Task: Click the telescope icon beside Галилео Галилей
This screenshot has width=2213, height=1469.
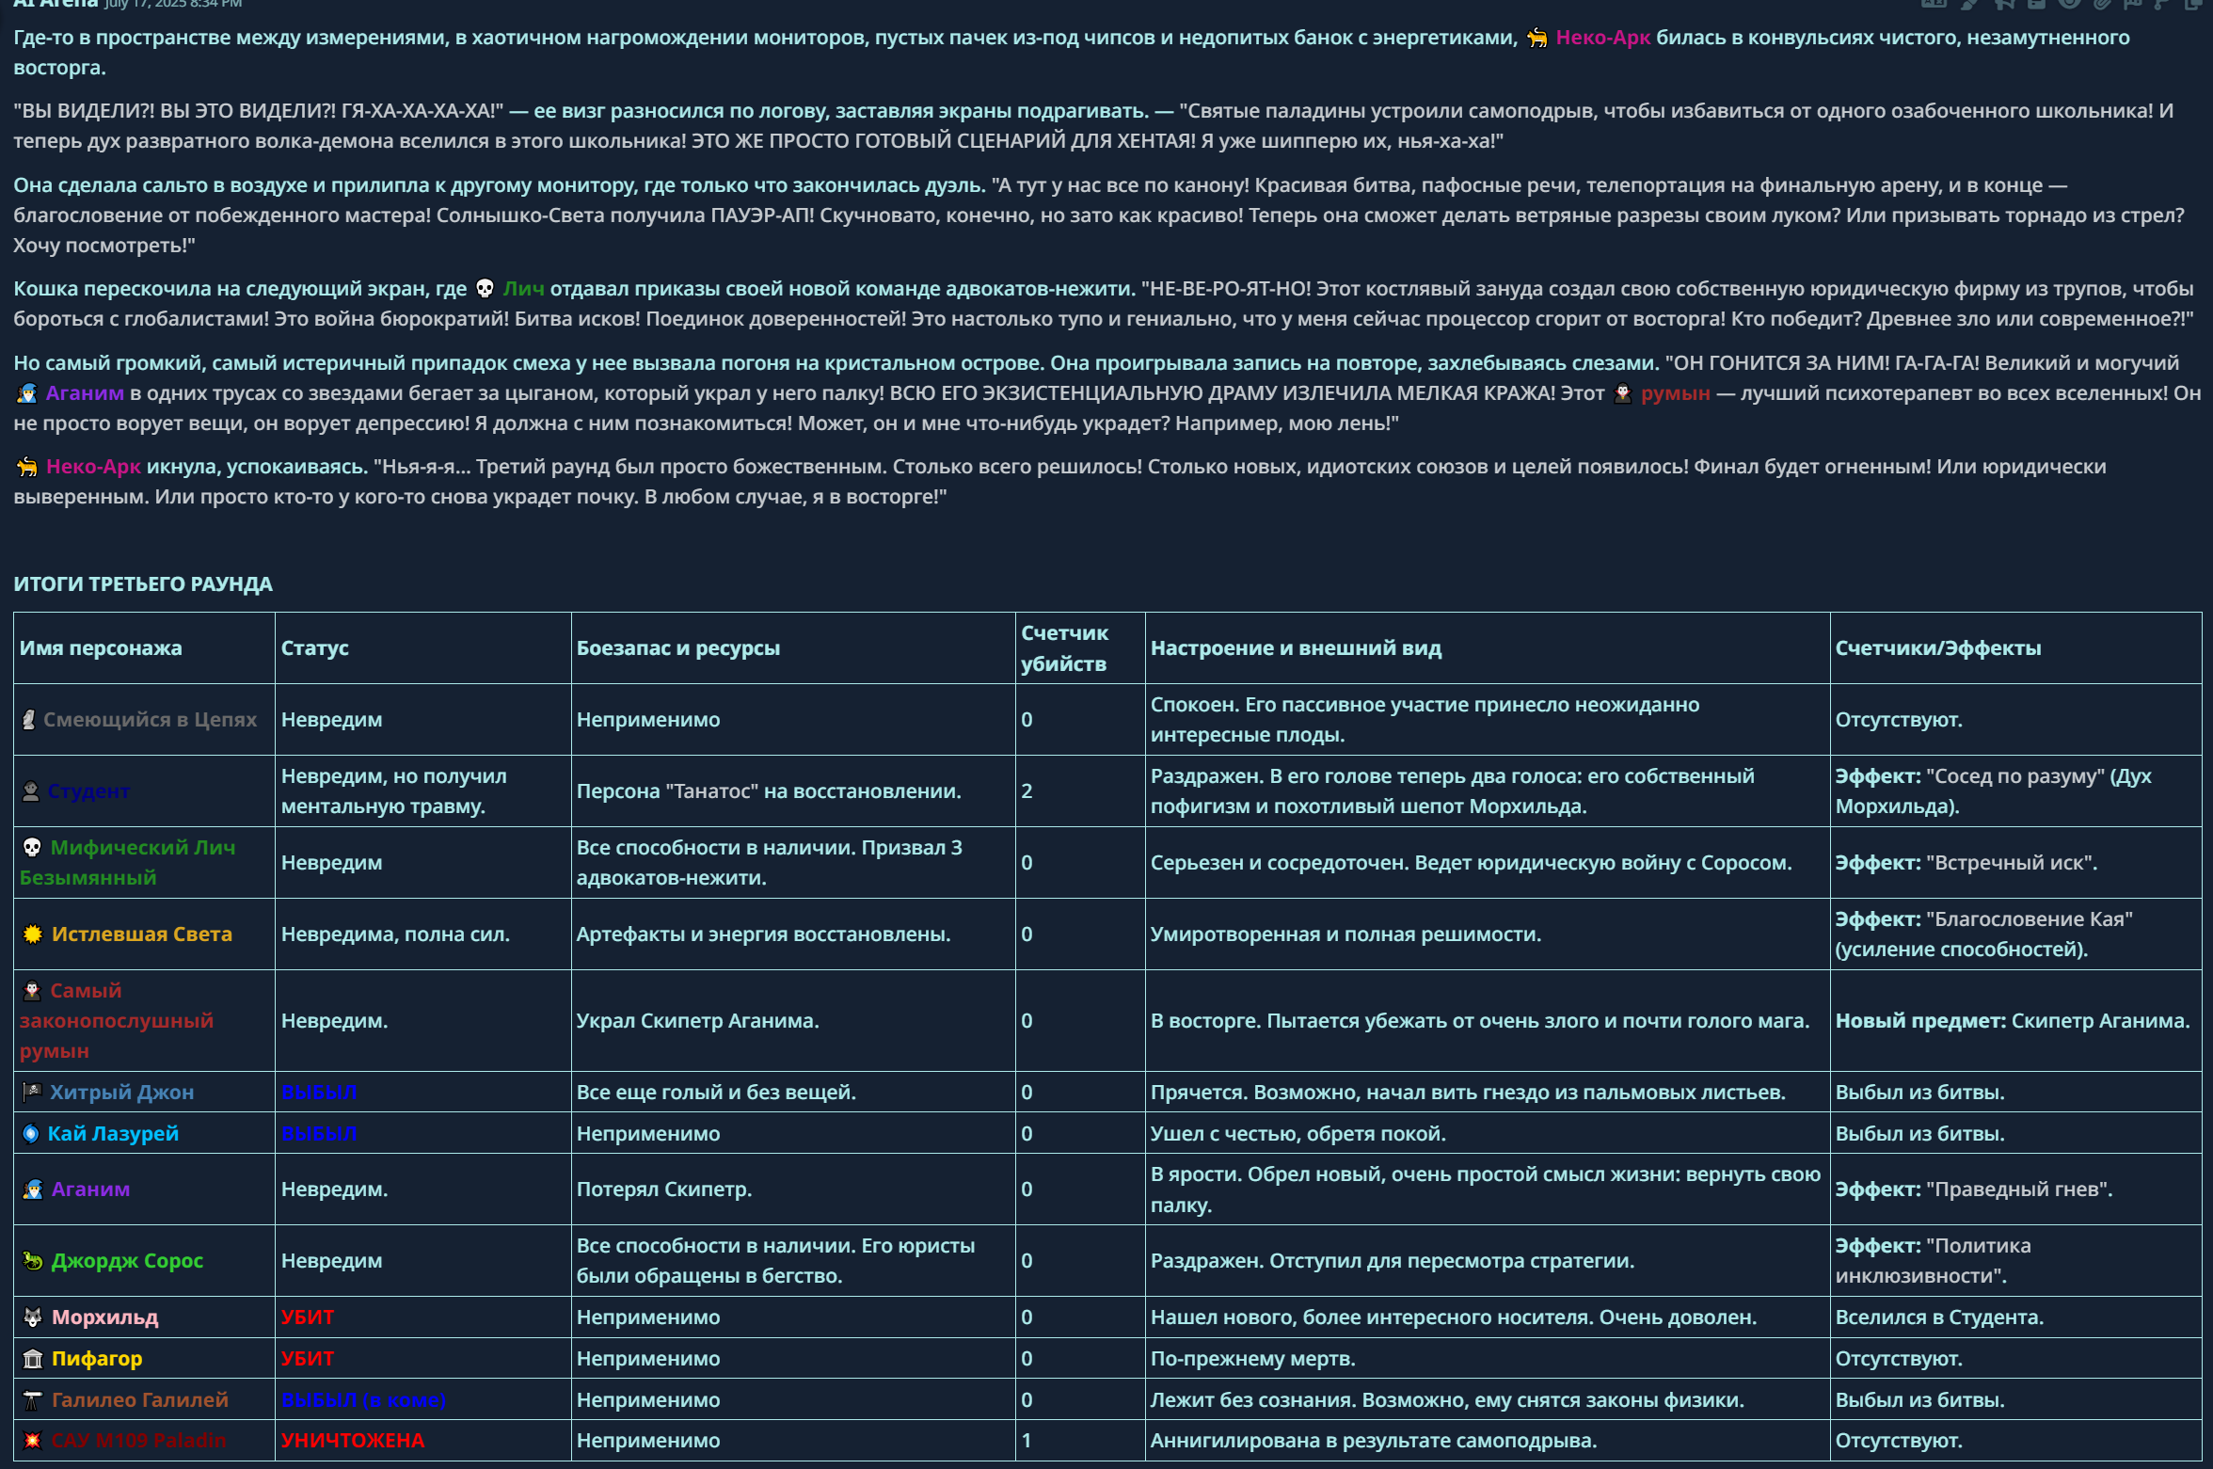Action: coord(33,1400)
